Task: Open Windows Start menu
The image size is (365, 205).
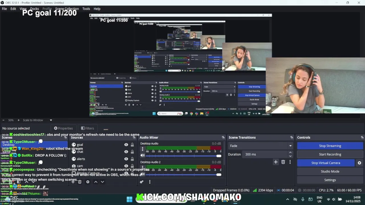Action: pos(129,199)
